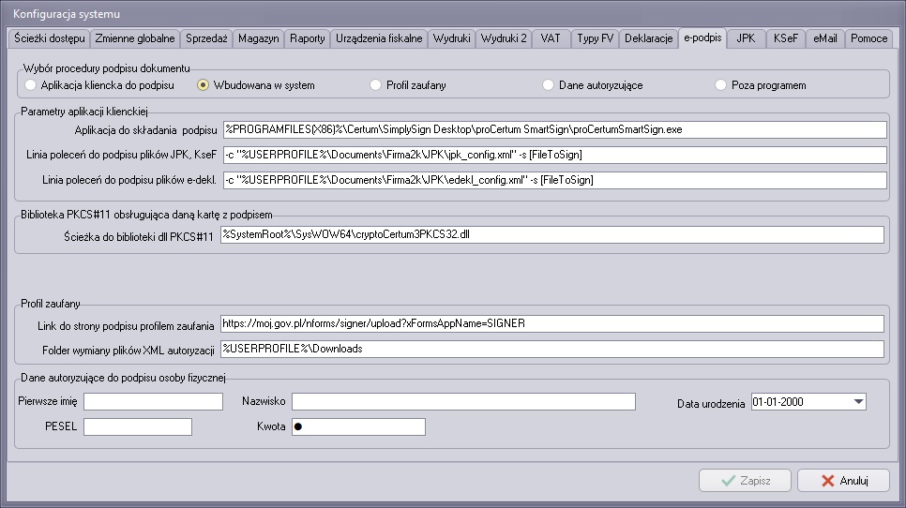Select 'Wbudowana w system' radio button
Viewport: 906px width, 508px height.
coord(204,85)
